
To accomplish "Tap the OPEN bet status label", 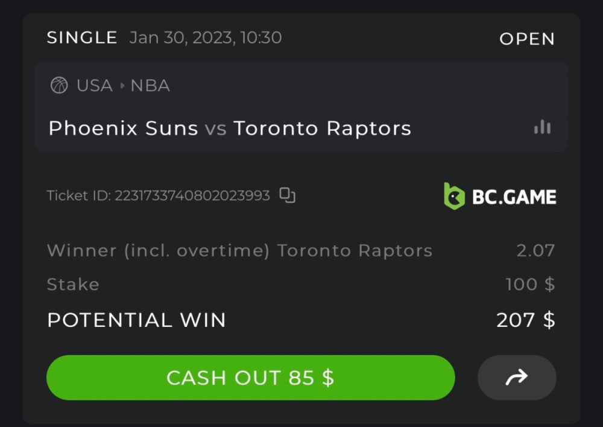I will [x=527, y=39].
